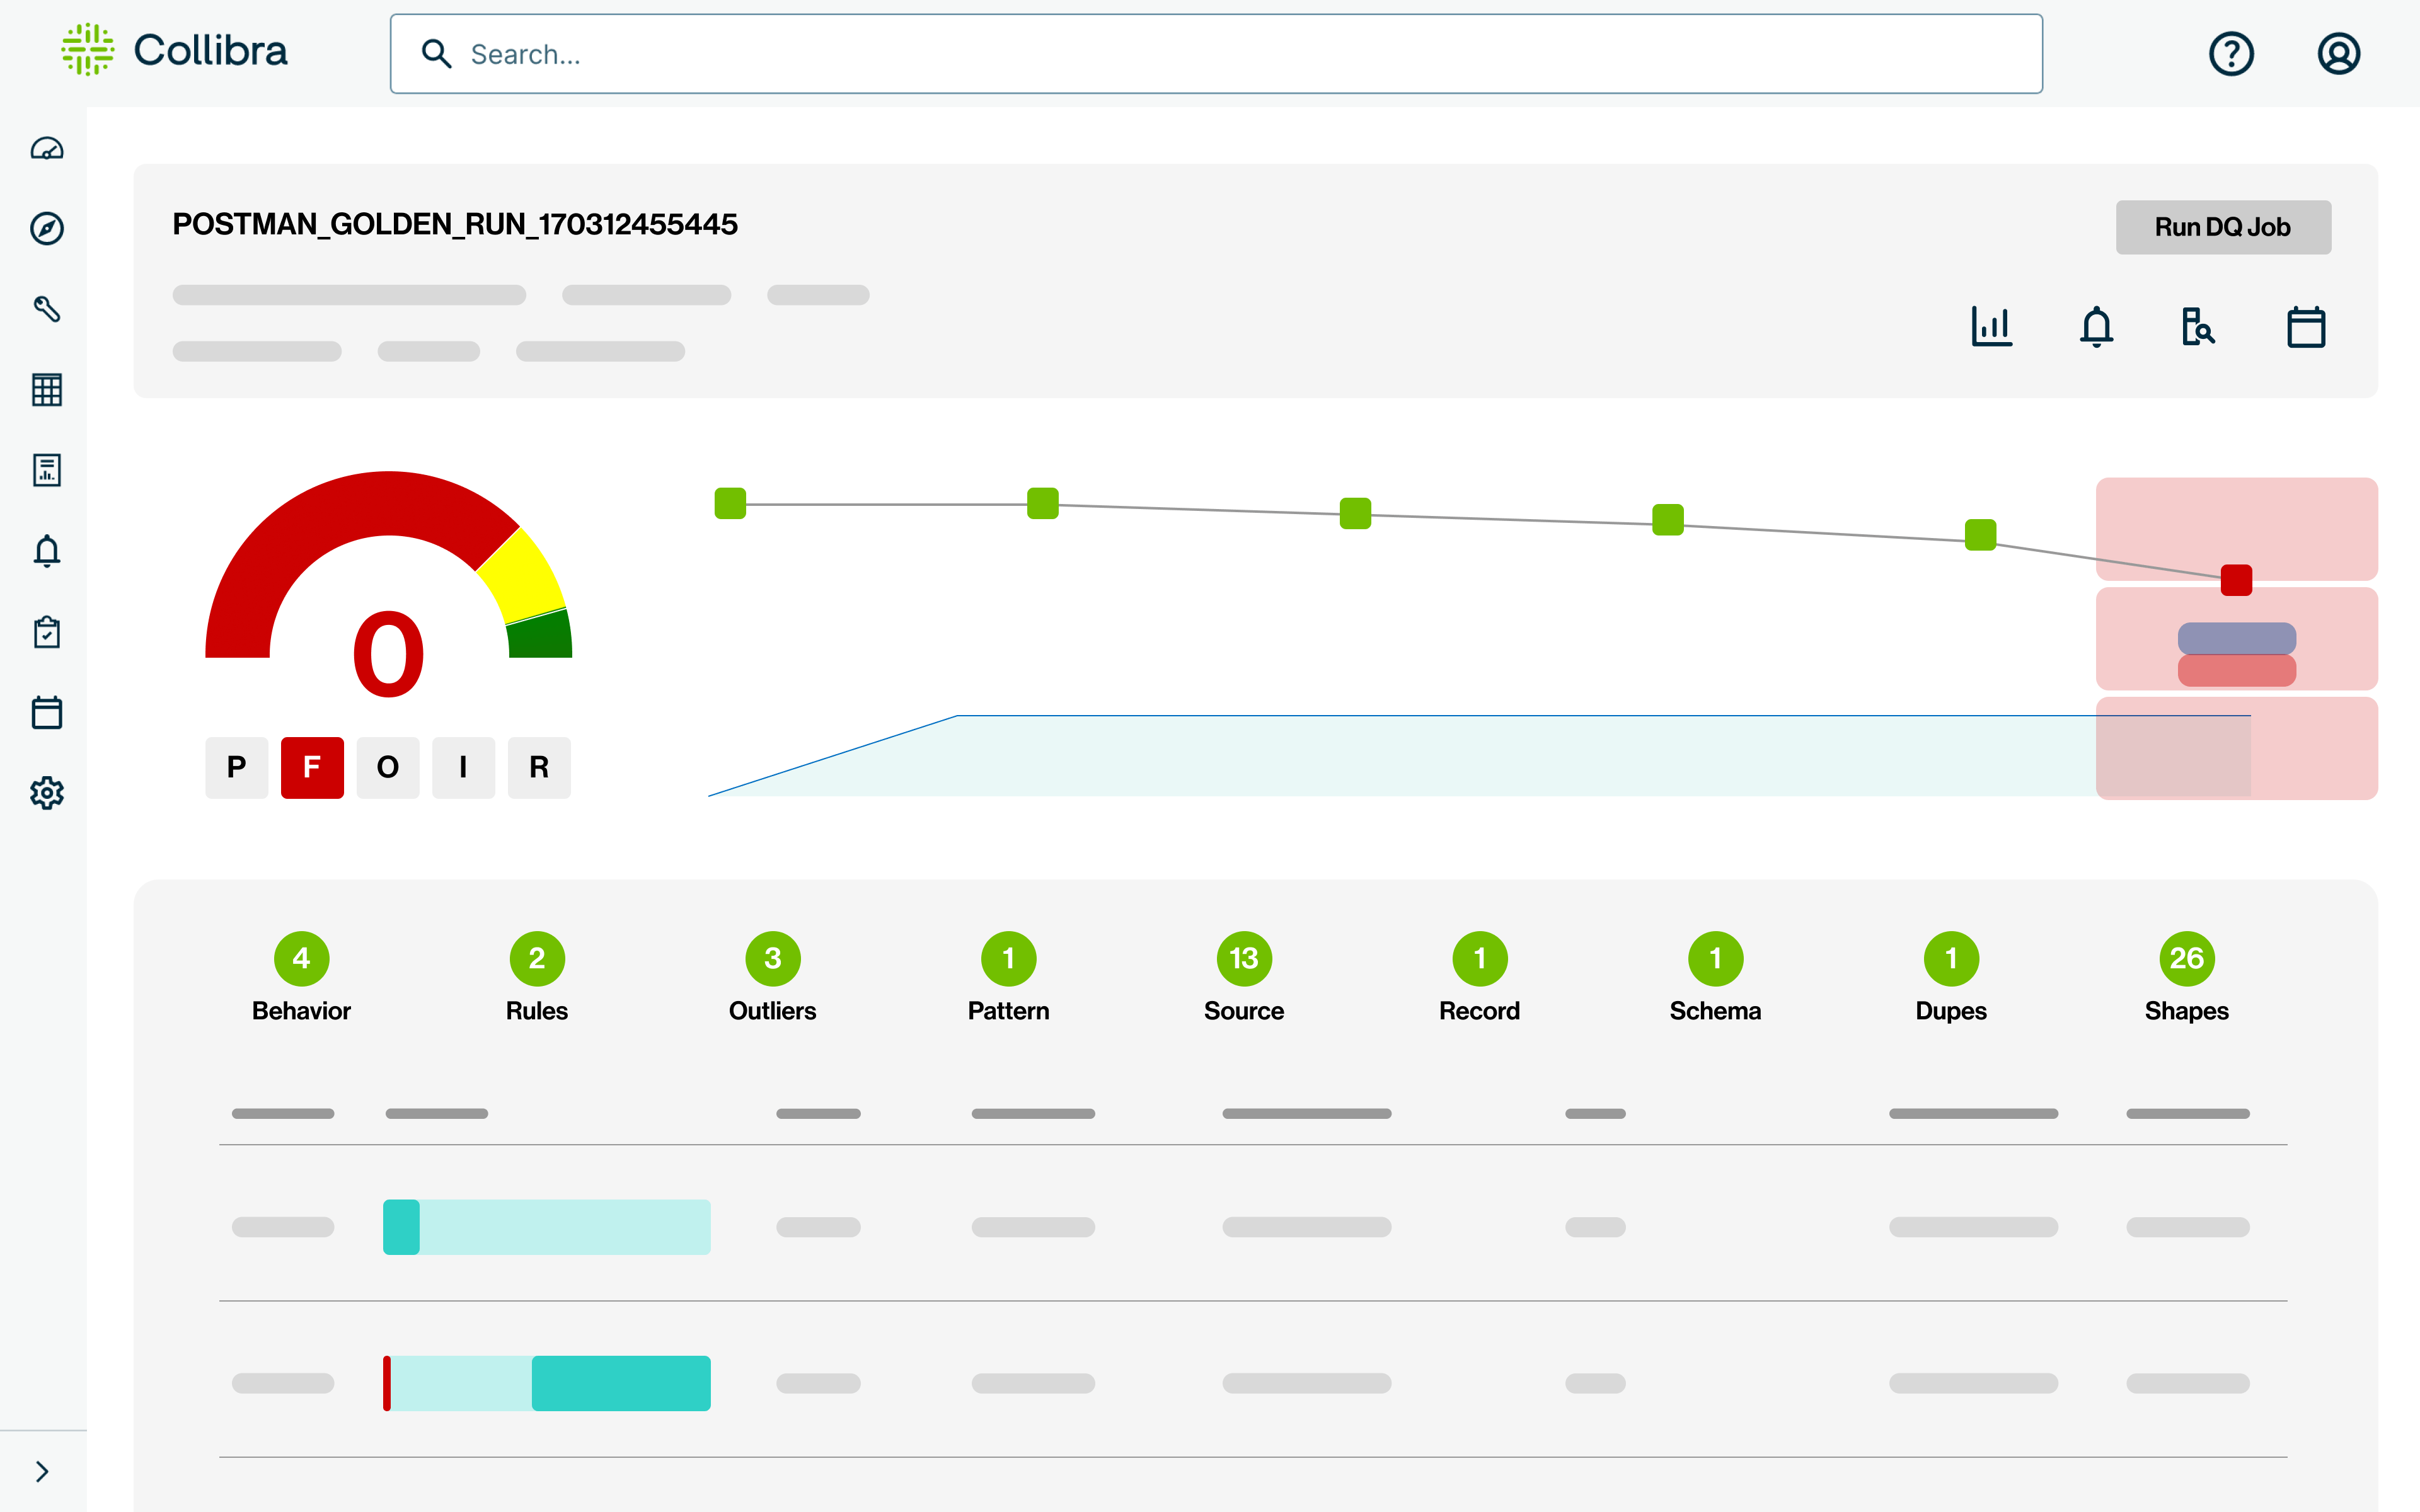The height and width of the screenshot is (1512, 2420).
Task: Open the user account menu icon
Action: 2338,54
